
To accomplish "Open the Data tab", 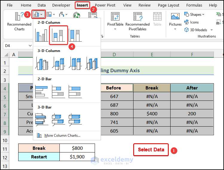I will (42, 5).
